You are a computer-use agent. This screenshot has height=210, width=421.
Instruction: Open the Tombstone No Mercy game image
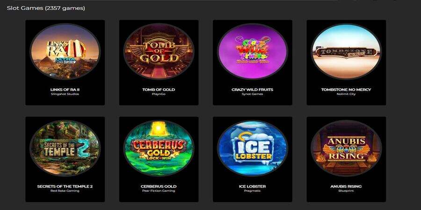click(346, 51)
